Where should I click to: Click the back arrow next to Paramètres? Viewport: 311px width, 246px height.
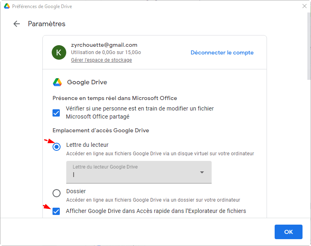[17, 24]
